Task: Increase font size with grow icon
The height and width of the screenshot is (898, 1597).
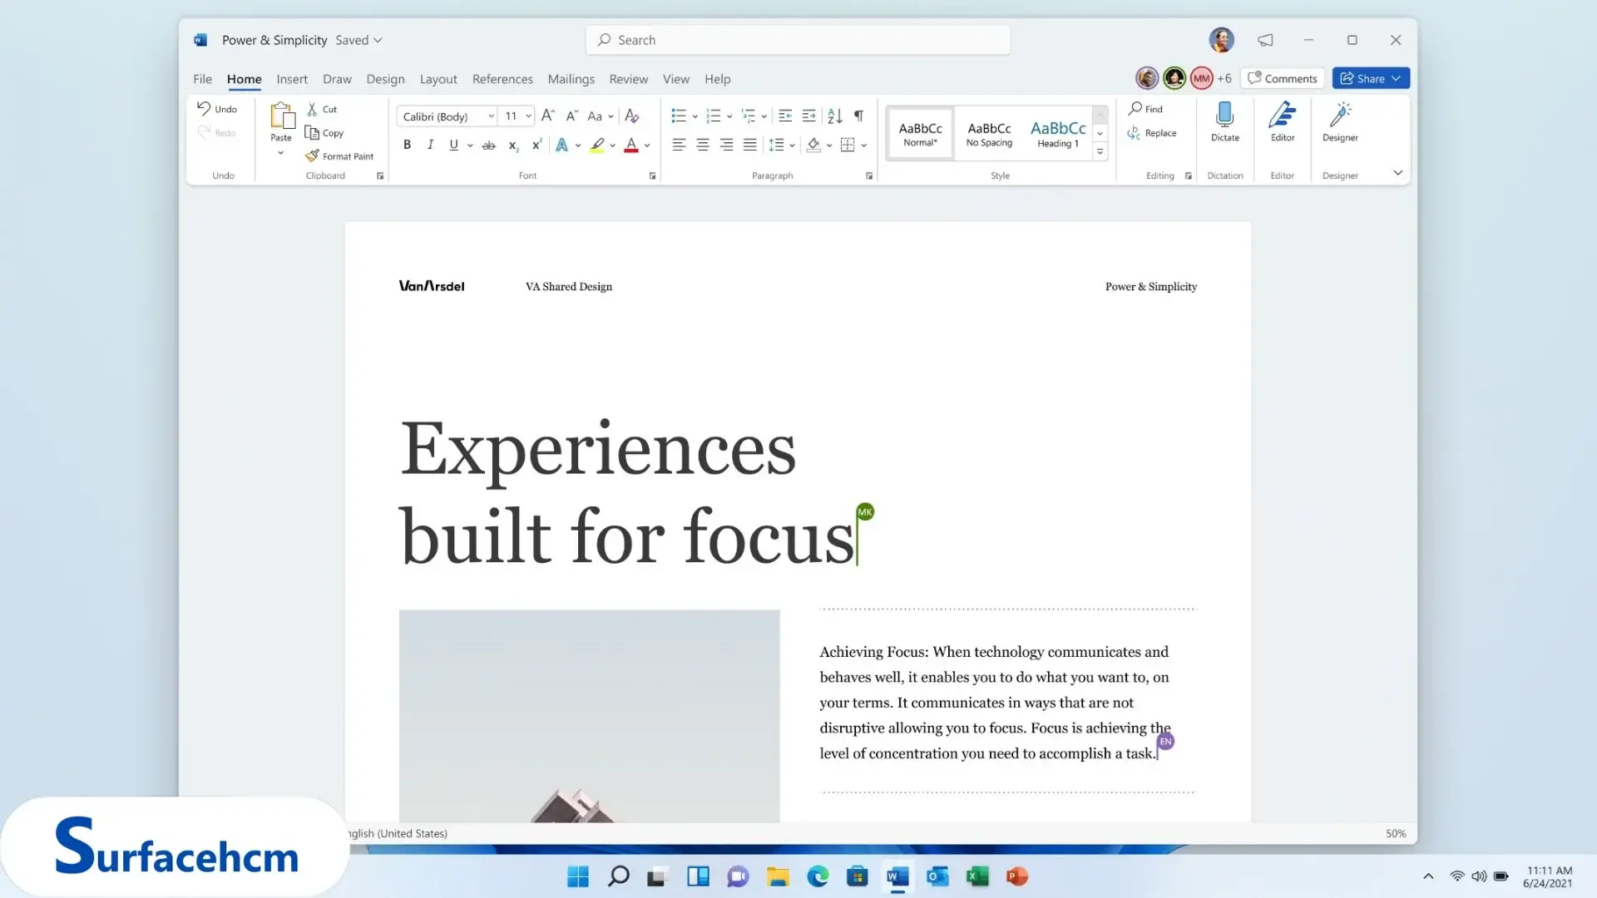Action: [x=547, y=116]
